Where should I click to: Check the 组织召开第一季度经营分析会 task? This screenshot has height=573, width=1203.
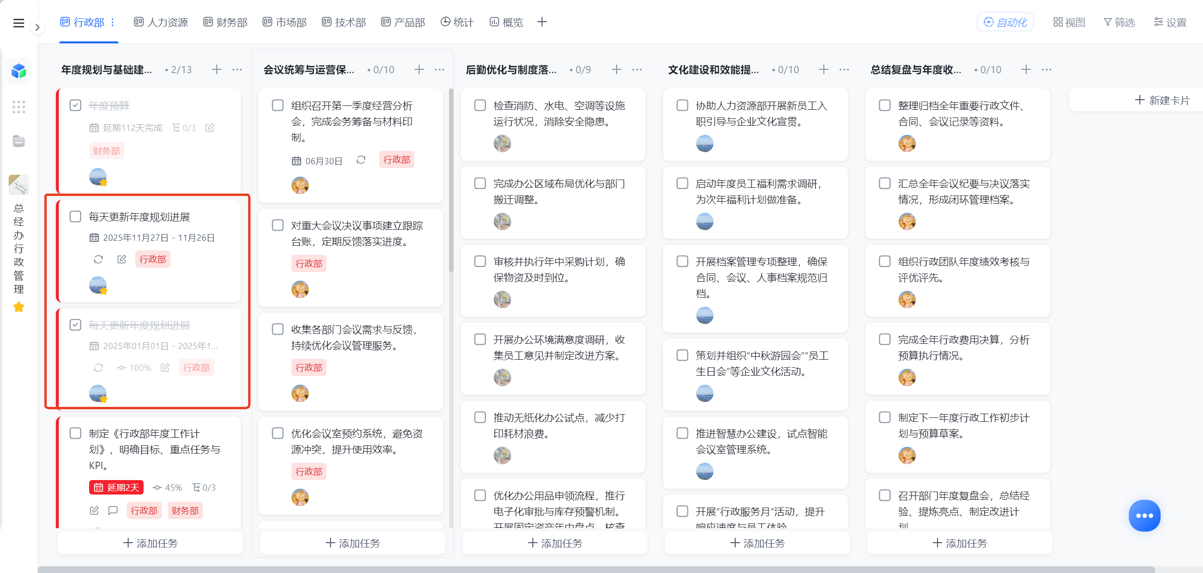pyautogui.click(x=278, y=105)
